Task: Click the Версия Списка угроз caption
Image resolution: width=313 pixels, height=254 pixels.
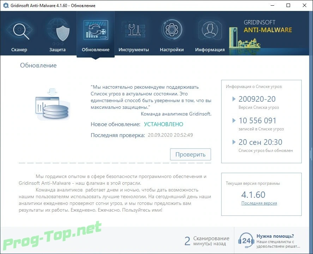Action: click(x=259, y=107)
